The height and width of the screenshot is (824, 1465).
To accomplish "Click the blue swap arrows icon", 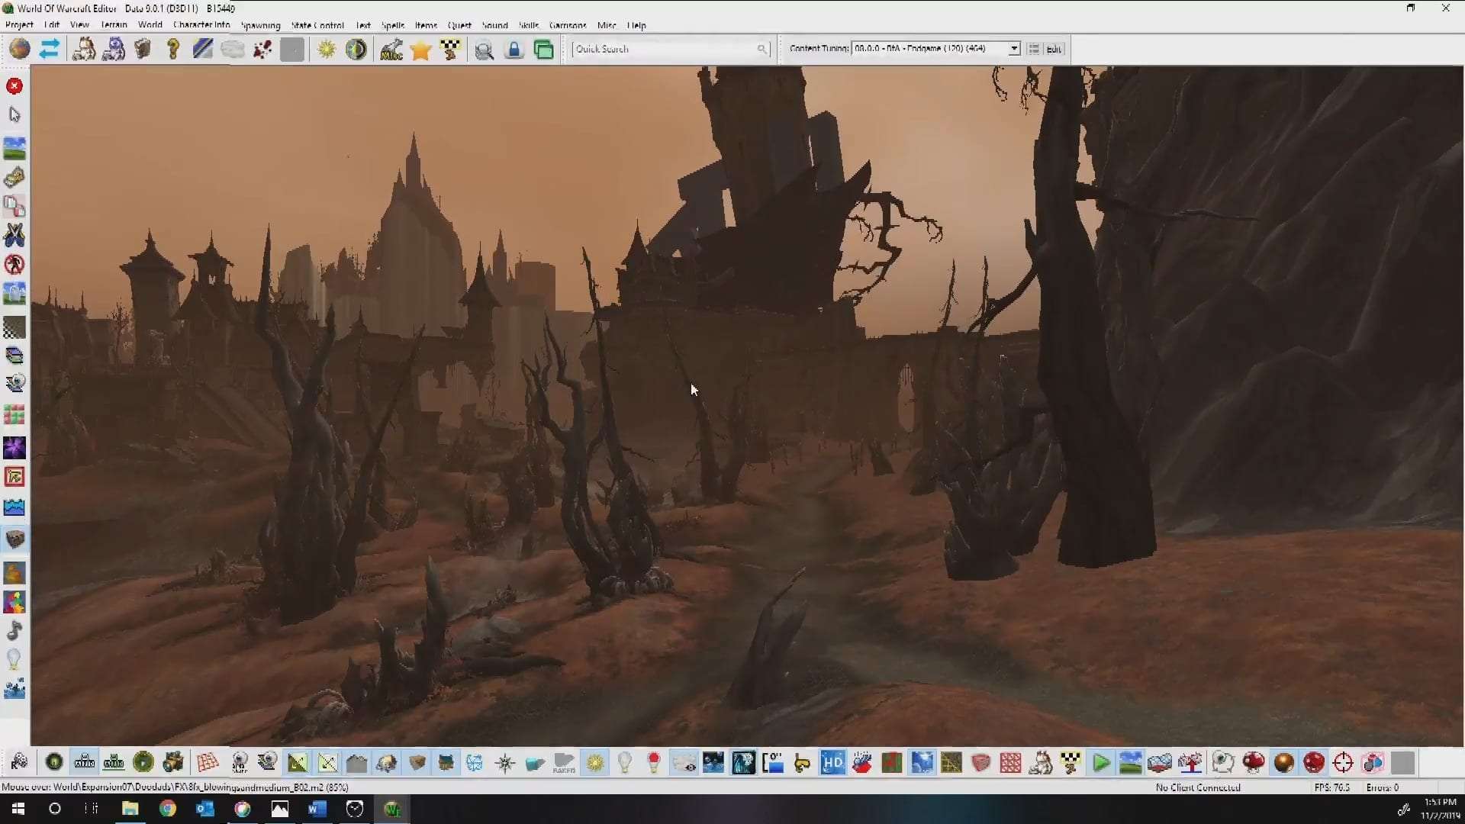I will 50,50.
